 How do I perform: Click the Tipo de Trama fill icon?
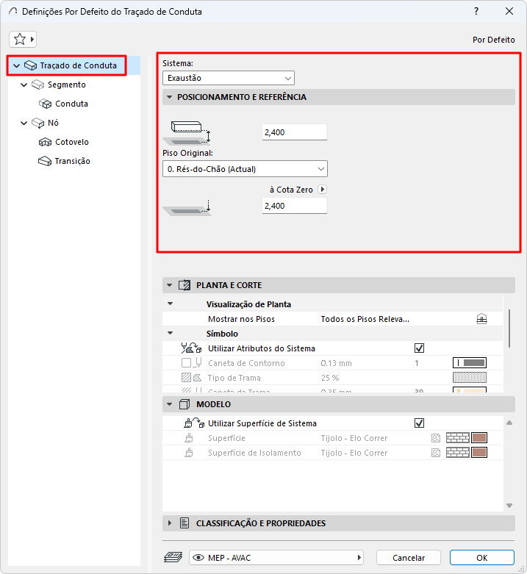click(x=191, y=378)
